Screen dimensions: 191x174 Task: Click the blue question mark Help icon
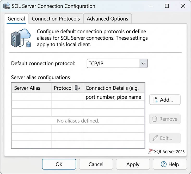[164, 164]
